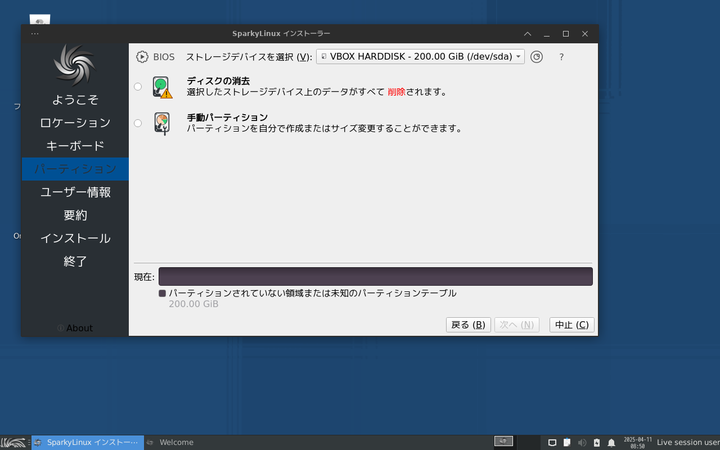Click the date and time clock
Screen dimensions: 720x450
[638, 443]
